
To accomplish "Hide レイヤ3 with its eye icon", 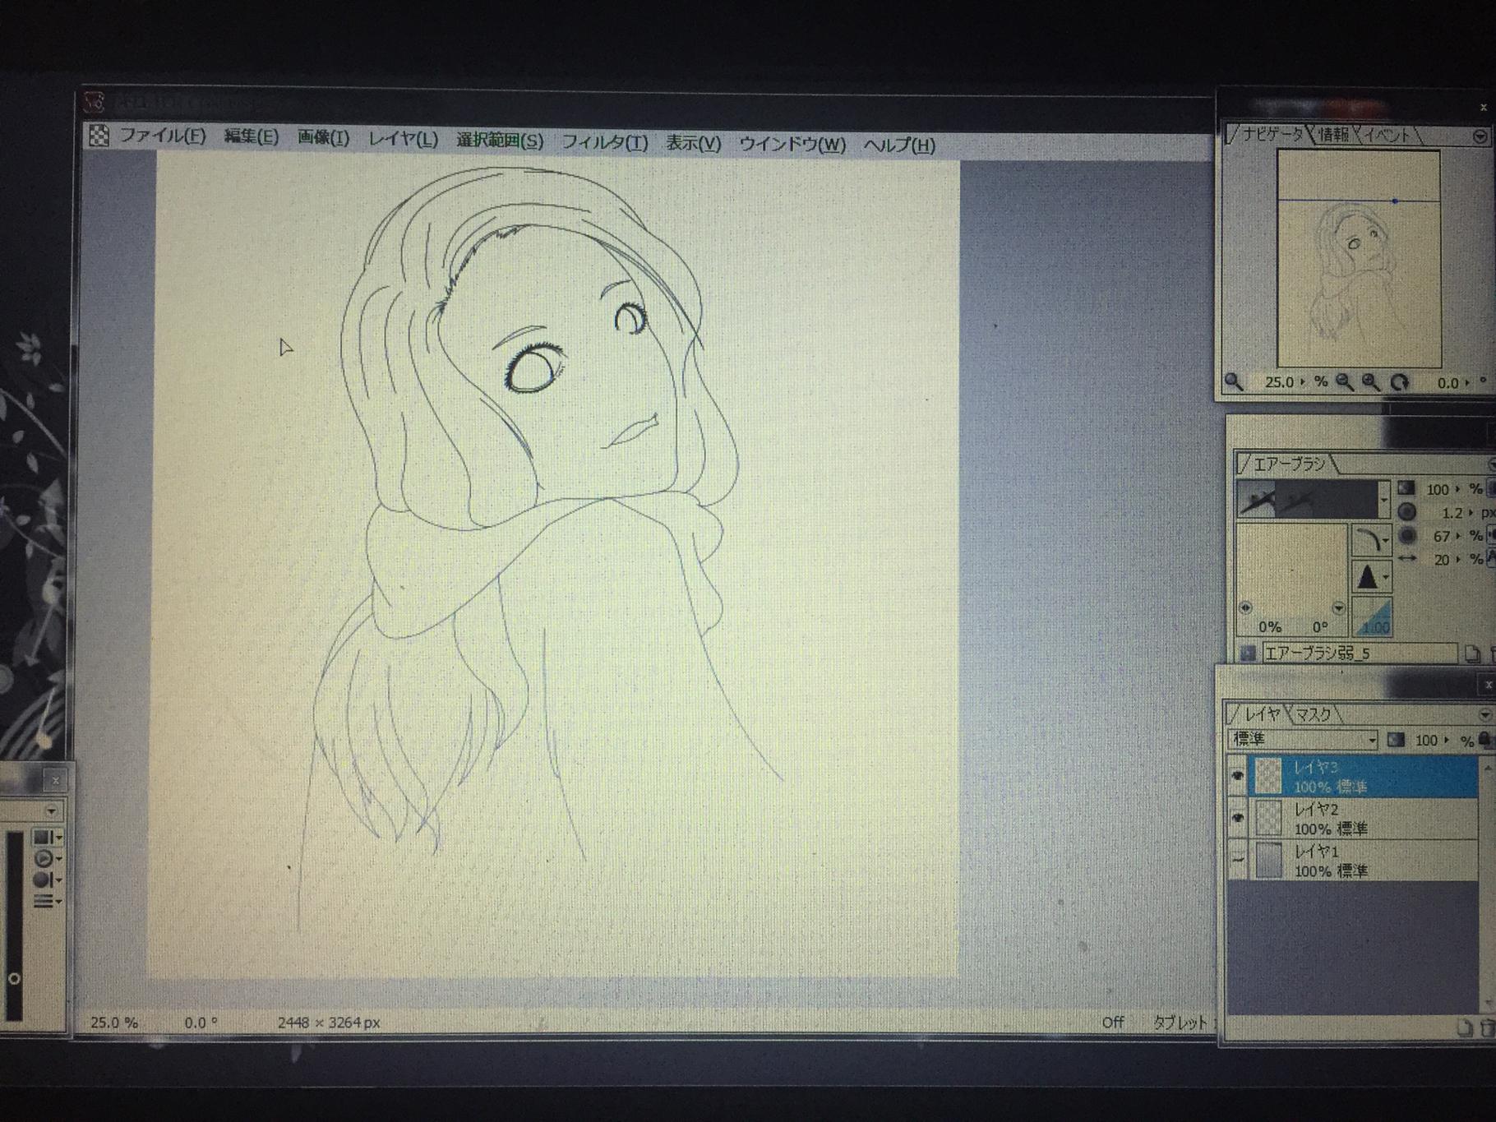I will (x=1238, y=775).
